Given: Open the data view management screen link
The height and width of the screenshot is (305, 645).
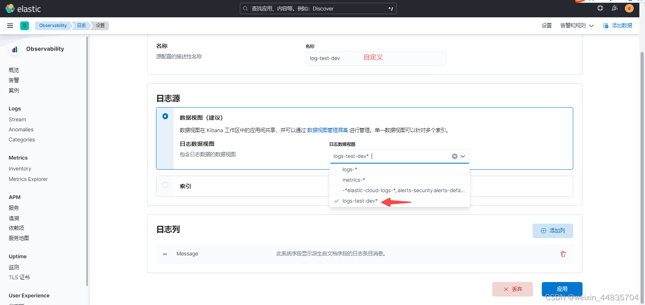Looking at the screenshot, I should (327, 130).
